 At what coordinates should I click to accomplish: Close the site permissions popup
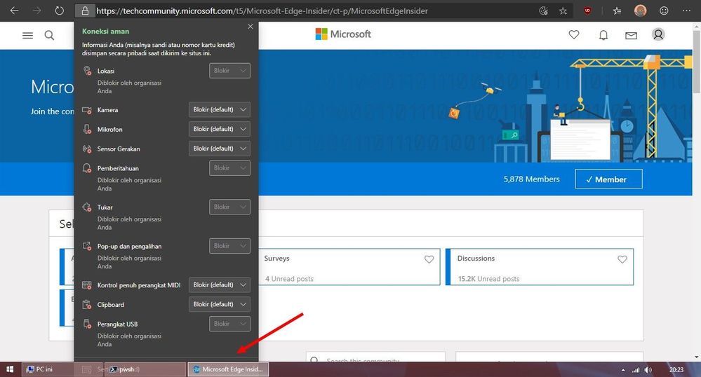click(x=251, y=27)
